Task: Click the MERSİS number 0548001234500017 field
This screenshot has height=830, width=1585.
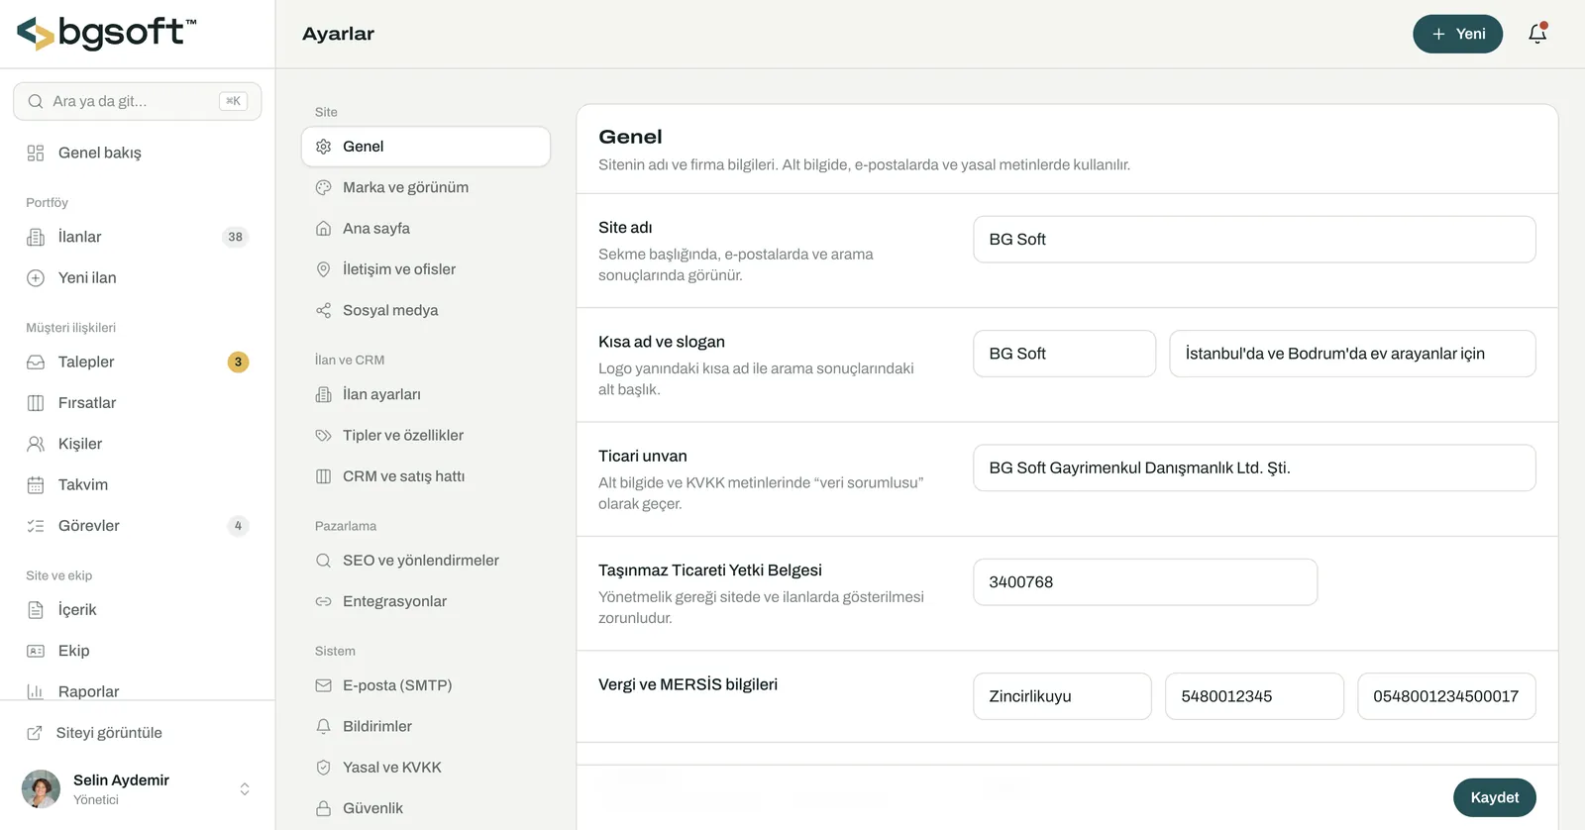Action: click(x=1446, y=696)
